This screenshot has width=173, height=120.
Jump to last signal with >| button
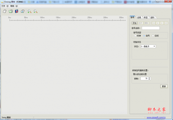tap(166, 23)
